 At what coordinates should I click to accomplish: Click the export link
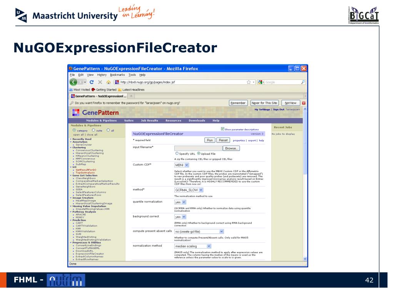tap(252, 141)
